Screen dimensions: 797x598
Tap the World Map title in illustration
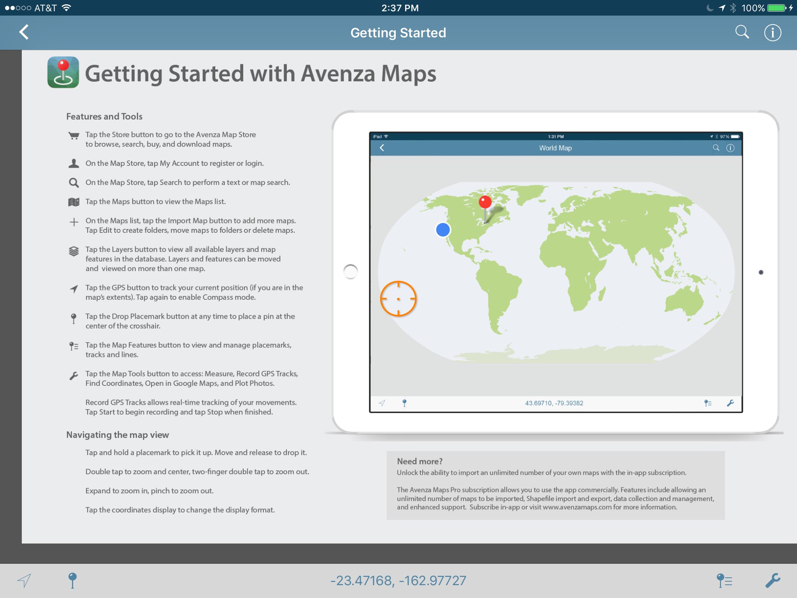(x=555, y=148)
